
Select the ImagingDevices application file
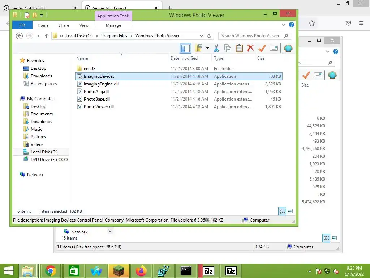178,76
